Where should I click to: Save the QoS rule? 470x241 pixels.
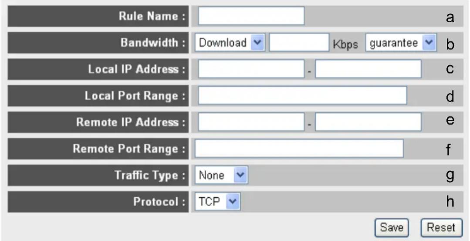(392, 227)
